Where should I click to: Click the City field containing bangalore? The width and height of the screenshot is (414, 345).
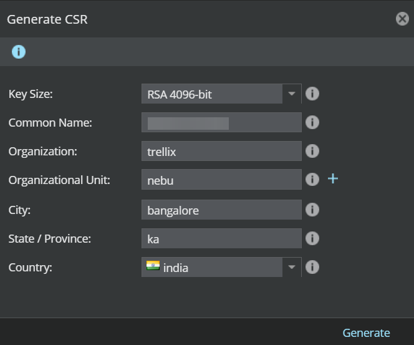[221, 210]
